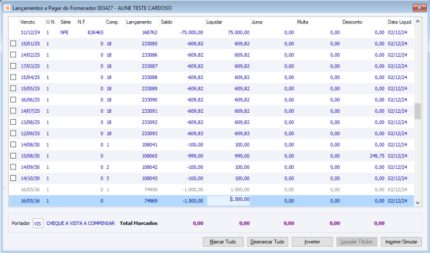Image resolution: width=430 pixels, height=253 pixels.
Task: Open Imprimir/Simular
Action: point(401,242)
